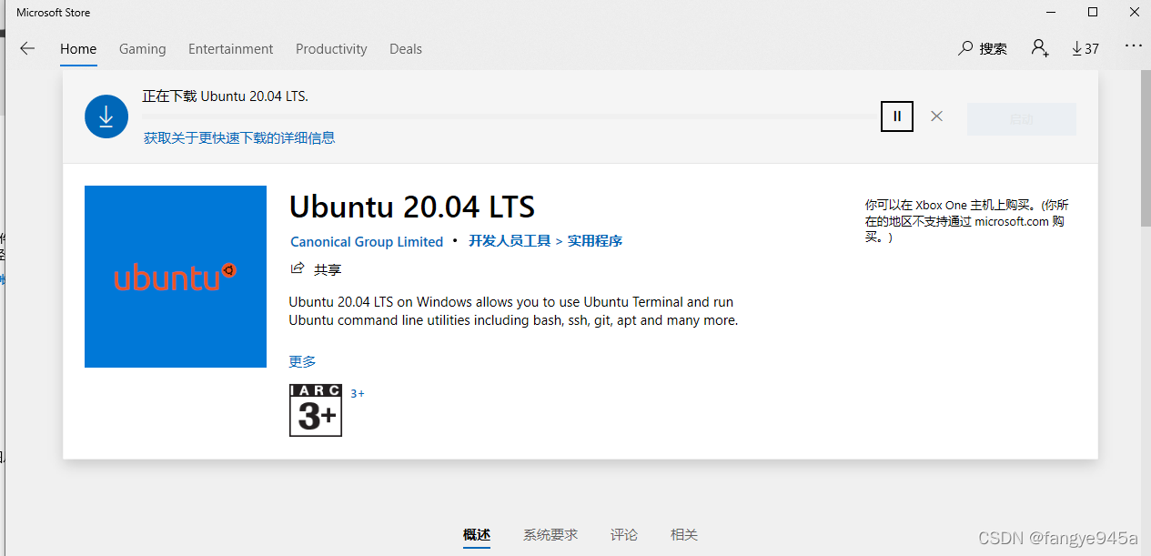Open the user account icon
The height and width of the screenshot is (556, 1151).
pos(1039,48)
